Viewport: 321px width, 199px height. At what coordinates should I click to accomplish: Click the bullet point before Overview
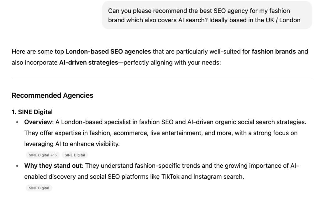(x=17, y=122)
